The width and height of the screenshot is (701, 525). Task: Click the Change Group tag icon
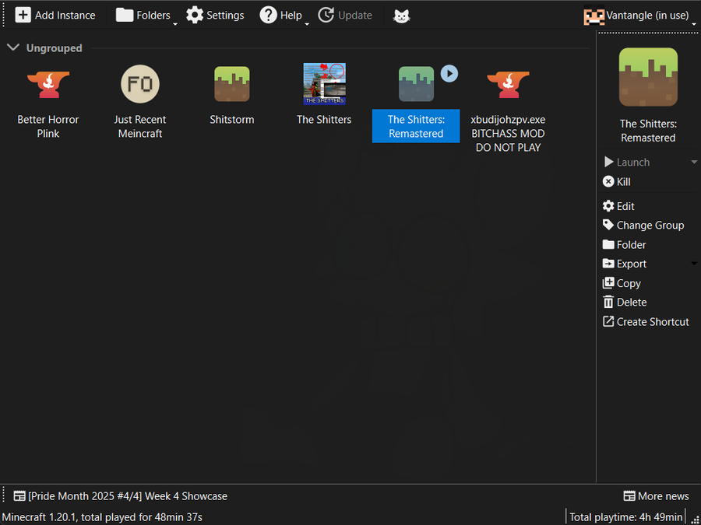pos(608,225)
